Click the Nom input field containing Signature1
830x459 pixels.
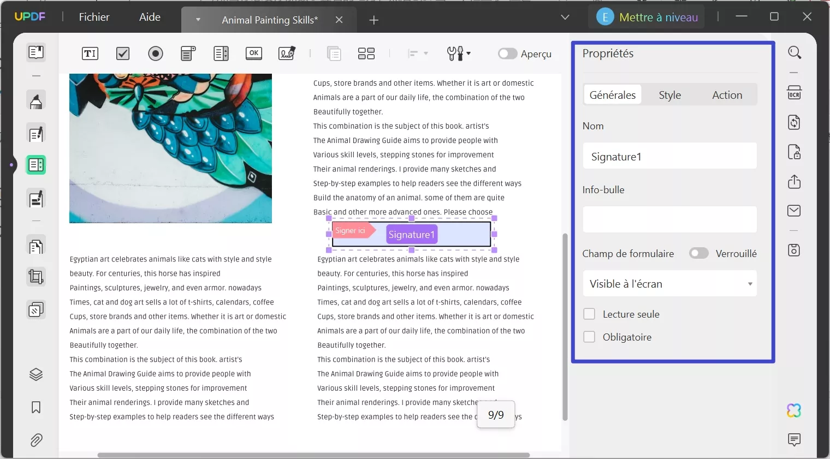pyautogui.click(x=670, y=157)
